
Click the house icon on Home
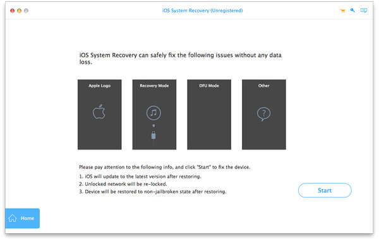(x=13, y=218)
